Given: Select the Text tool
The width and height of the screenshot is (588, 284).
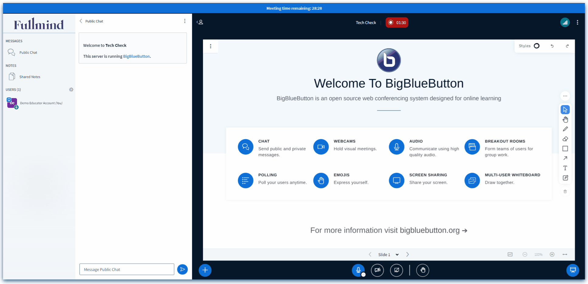Looking at the screenshot, I should [x=565, y=168].
